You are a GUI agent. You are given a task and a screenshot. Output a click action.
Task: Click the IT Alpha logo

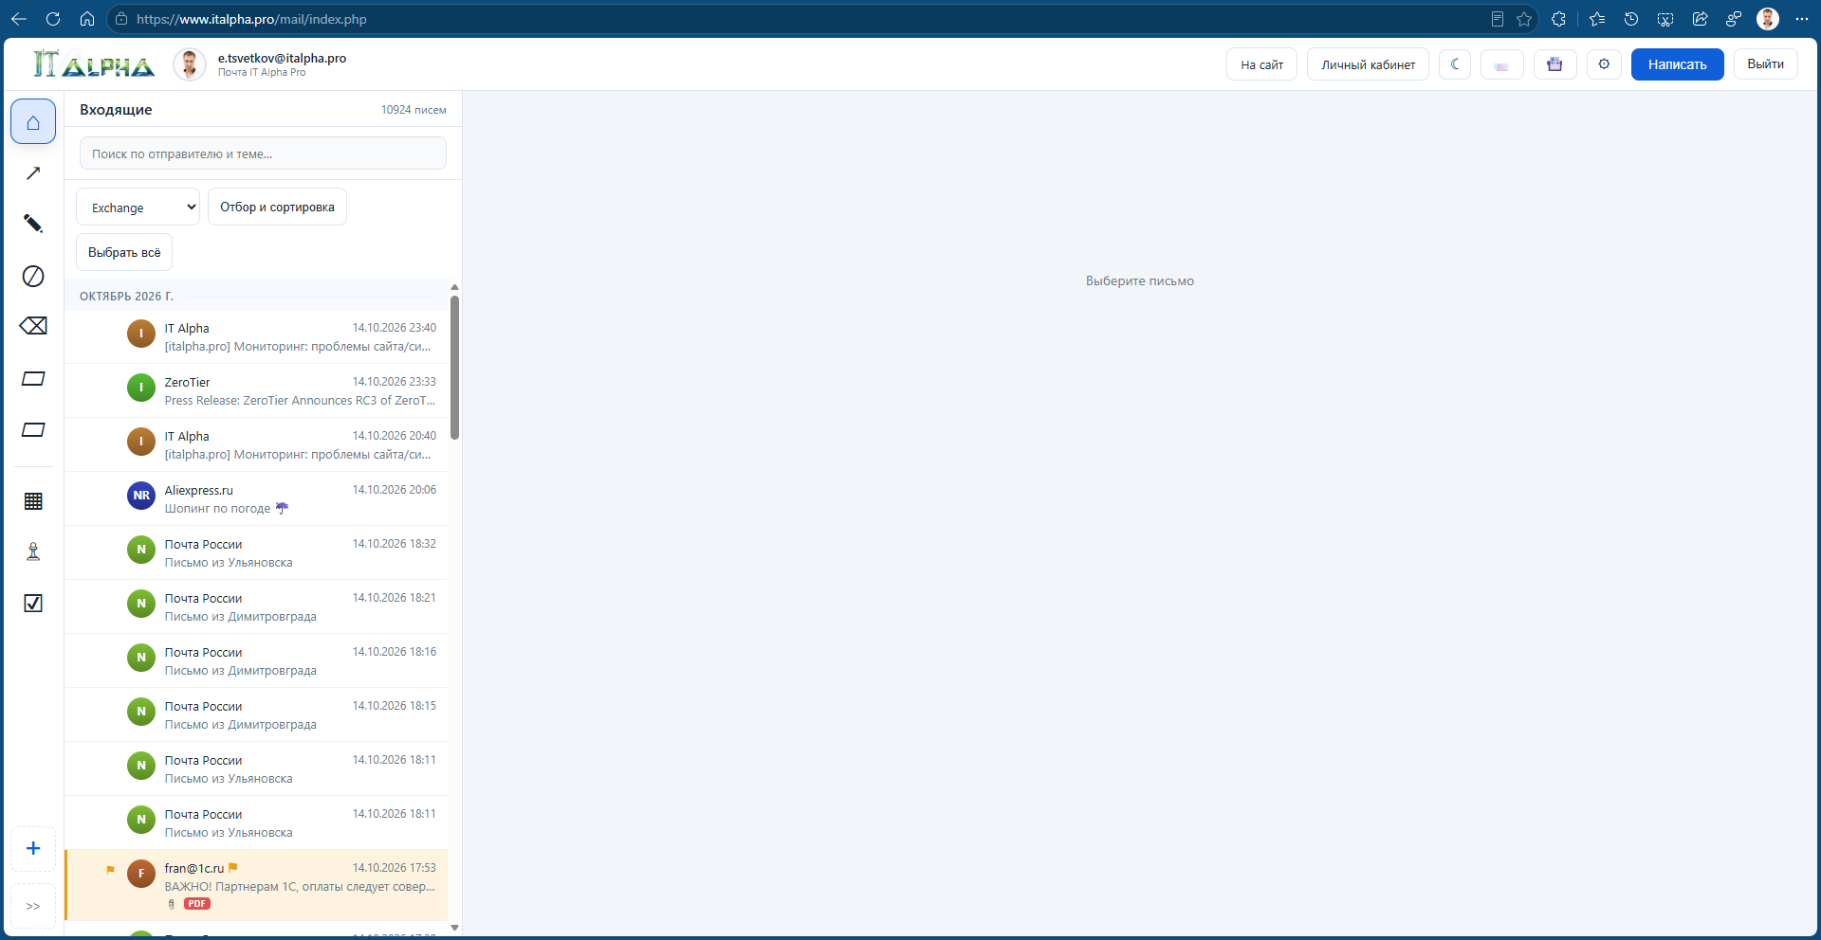point(93,64)
